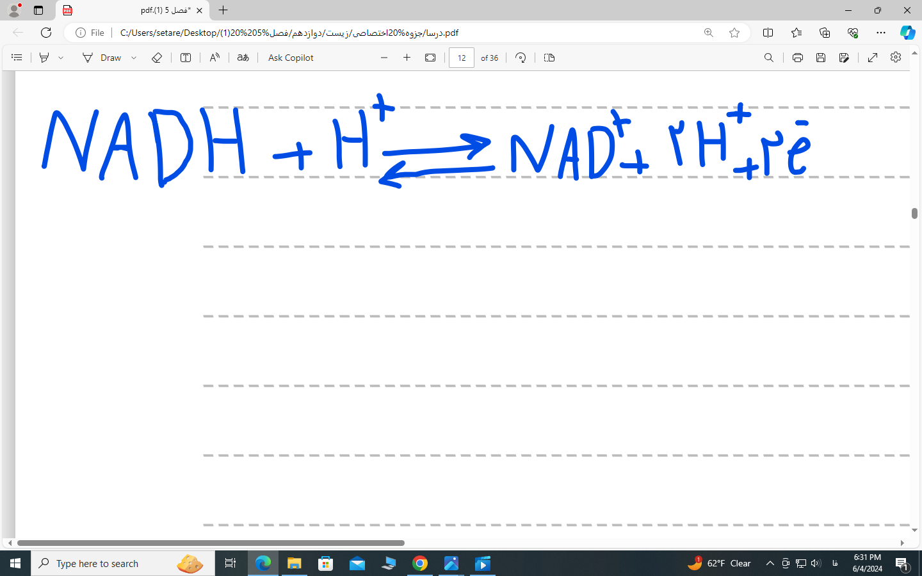Activate the Draw tool
Image resolution: width=922 pixels, height=576 pixels.
point(102,58)
